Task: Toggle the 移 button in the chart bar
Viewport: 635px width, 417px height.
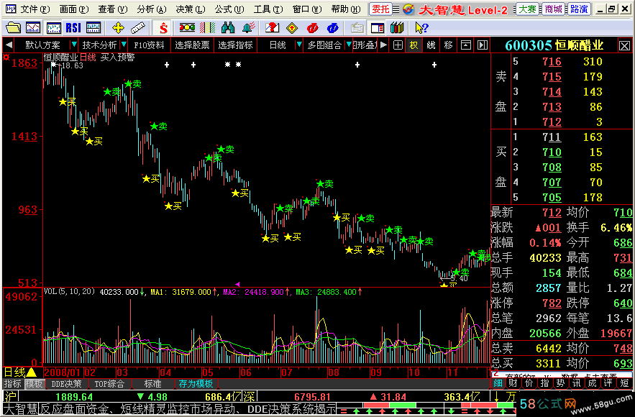Action: pos(448,45)
